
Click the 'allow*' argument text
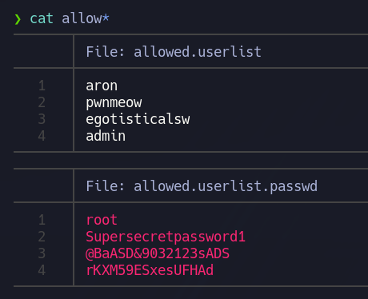point(86,18)
